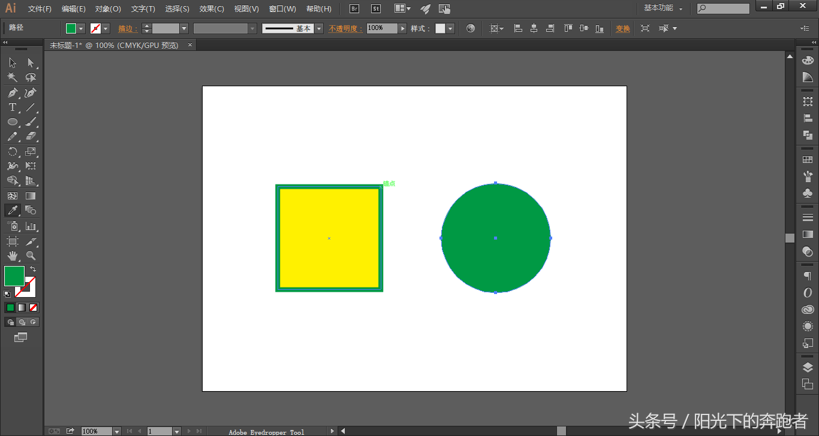The height and width of the screenshot is (436, 819).
Task: Select the Ellipse tool
Action: pyautogui.click(x=12, y=122)
